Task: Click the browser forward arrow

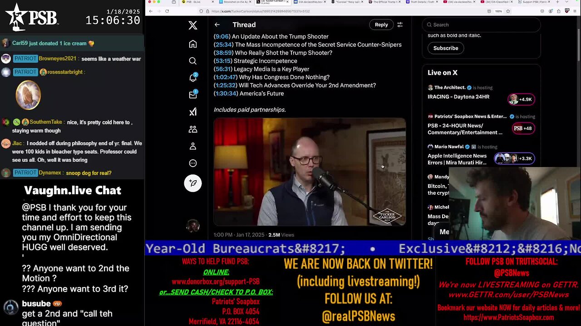Action: tap(159, 11)
